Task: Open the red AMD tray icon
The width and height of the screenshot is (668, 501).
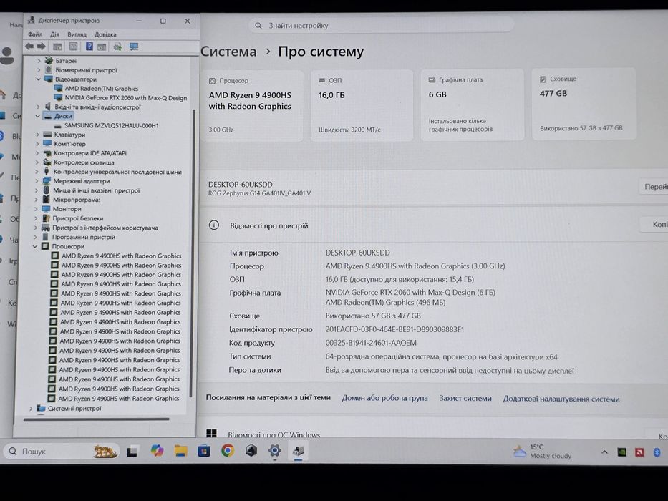Action: pos(639,452)
